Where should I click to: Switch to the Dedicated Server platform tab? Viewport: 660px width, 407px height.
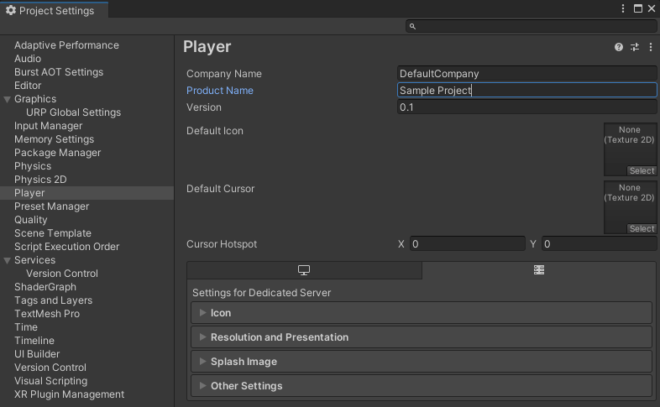point(539,270)
